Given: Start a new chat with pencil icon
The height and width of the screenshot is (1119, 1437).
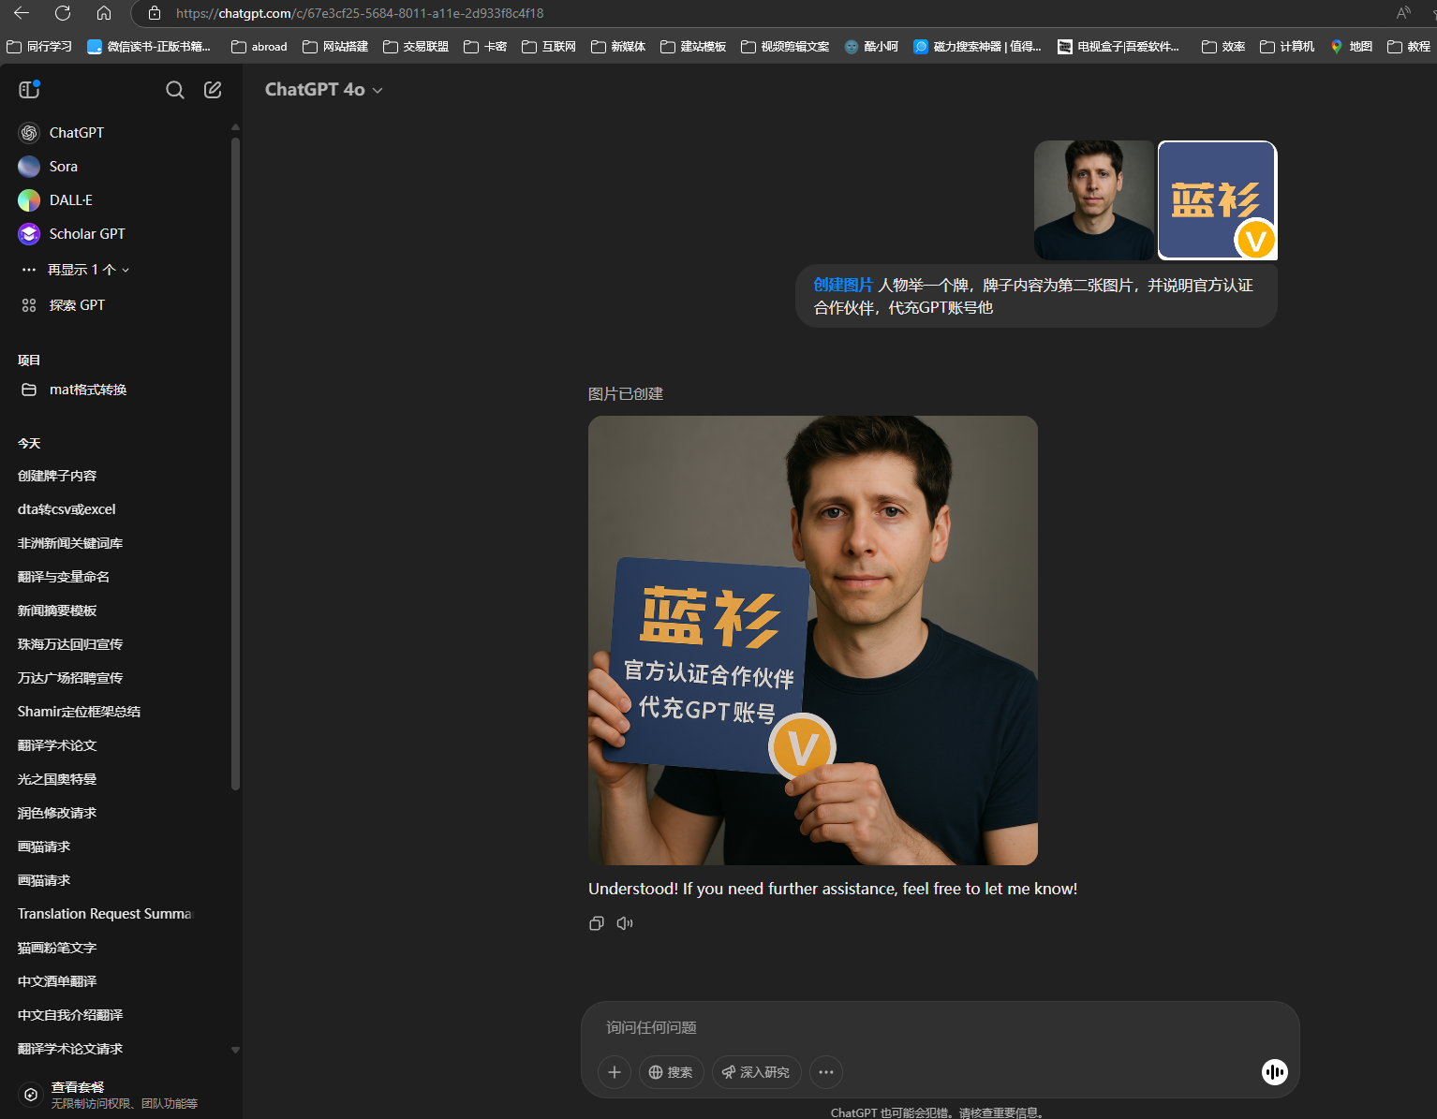Looking at the screenshot, I should pos(213,90).
